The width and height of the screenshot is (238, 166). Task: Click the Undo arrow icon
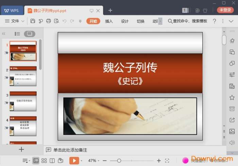point(64,21)
